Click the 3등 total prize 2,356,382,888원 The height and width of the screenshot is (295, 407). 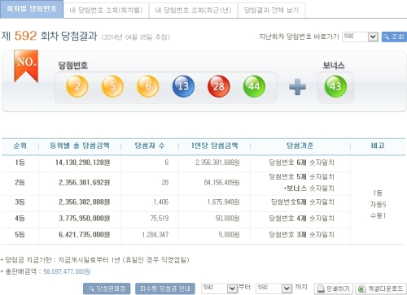pos(84,202)
